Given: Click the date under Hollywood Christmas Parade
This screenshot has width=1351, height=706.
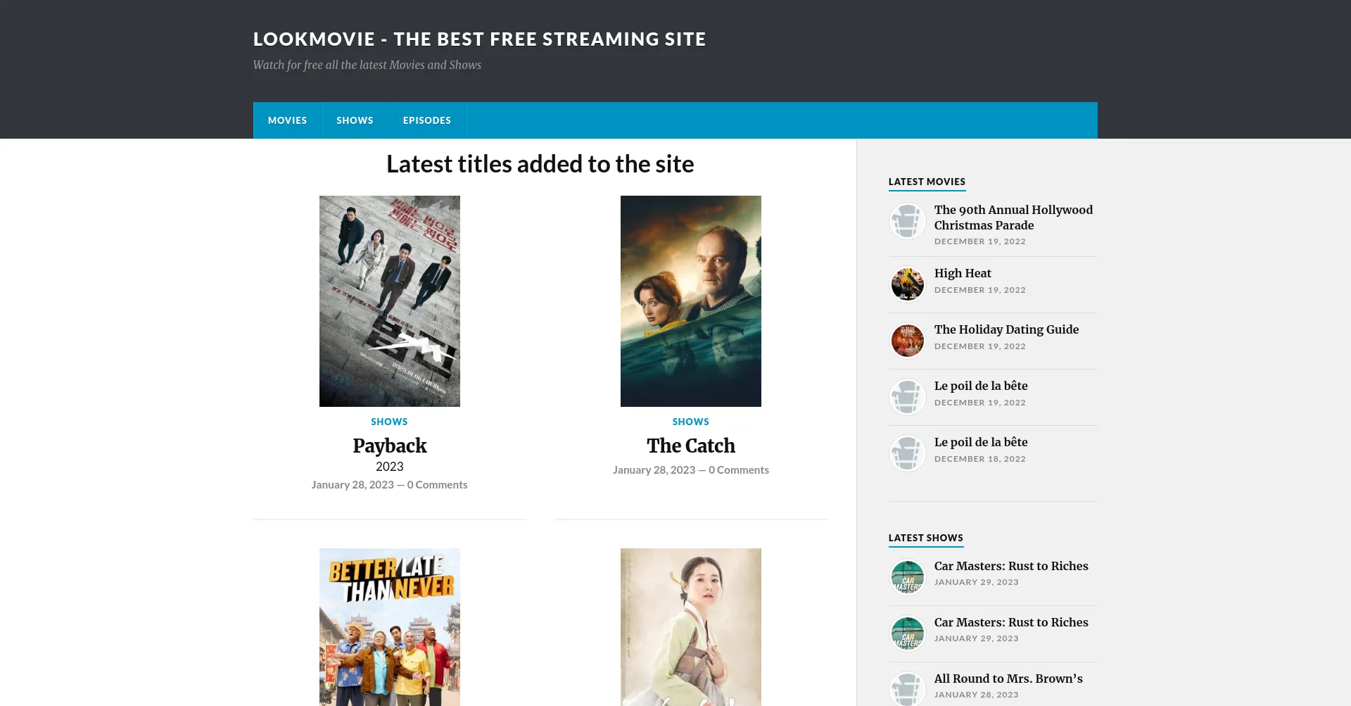Looking at the screenshot, I should pyautogui.click(x=980, y=241).
